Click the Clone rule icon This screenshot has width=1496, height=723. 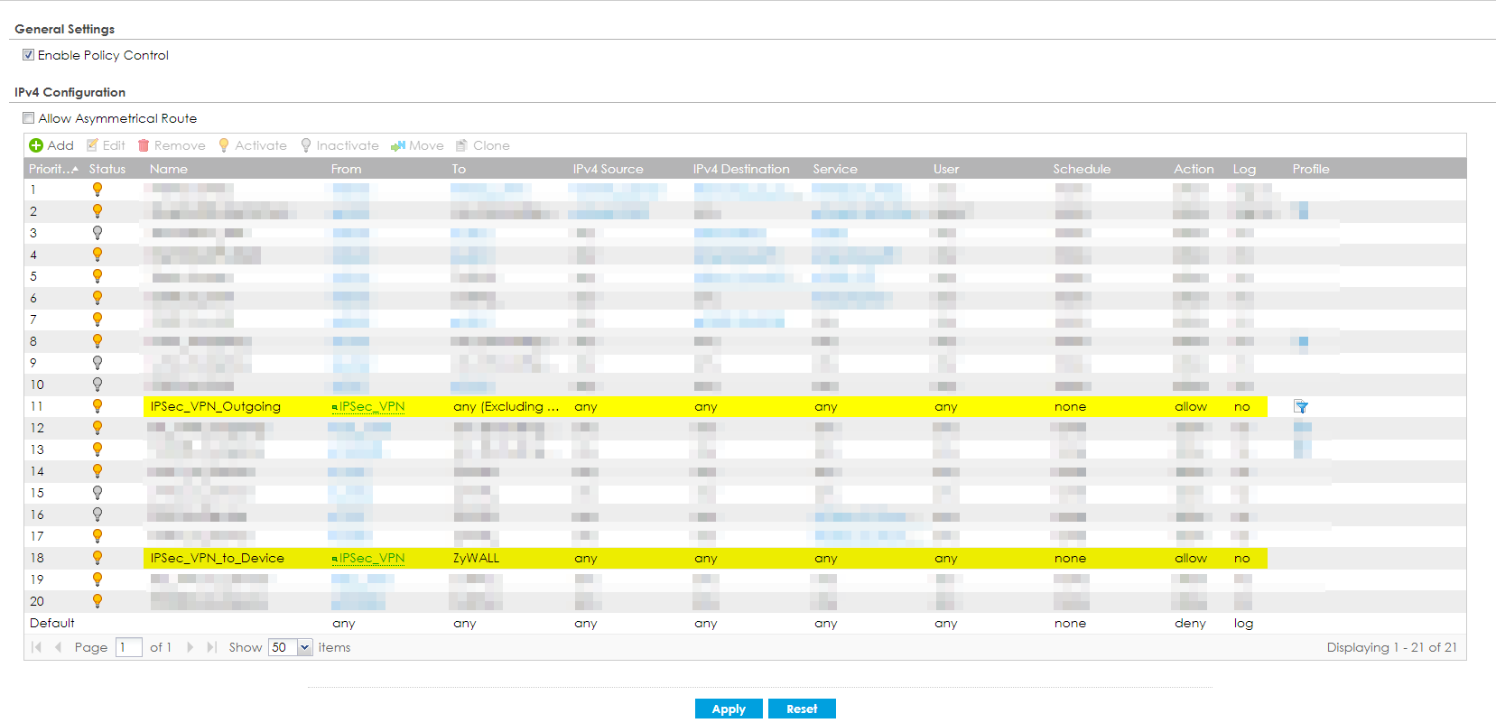click(x=461, y=145)
